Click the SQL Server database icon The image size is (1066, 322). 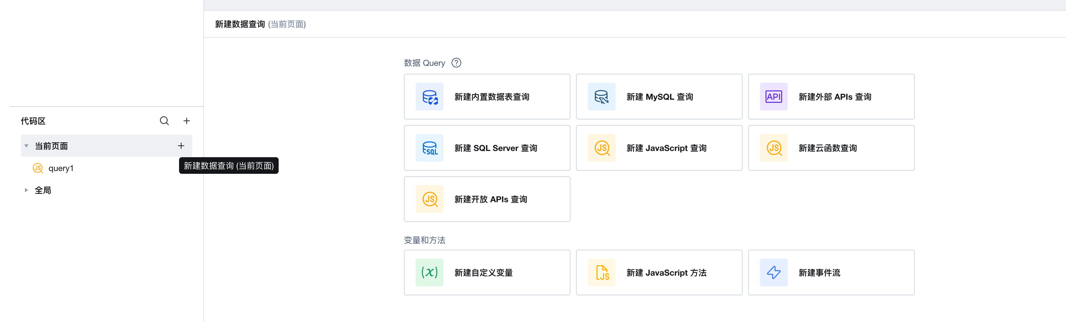tap(430, 148)
